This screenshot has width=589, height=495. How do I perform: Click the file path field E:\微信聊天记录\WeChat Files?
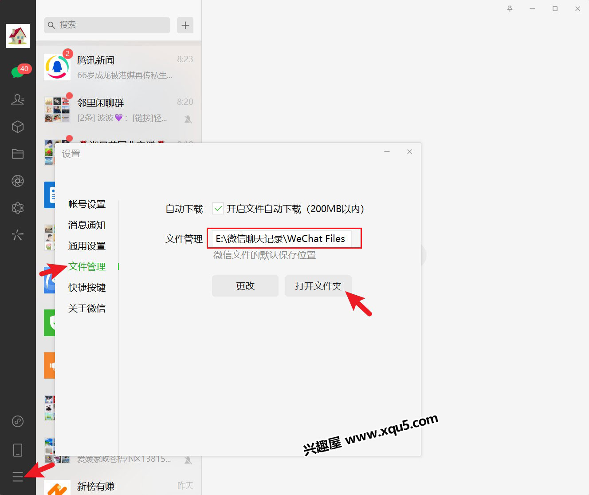click(282, 239)
